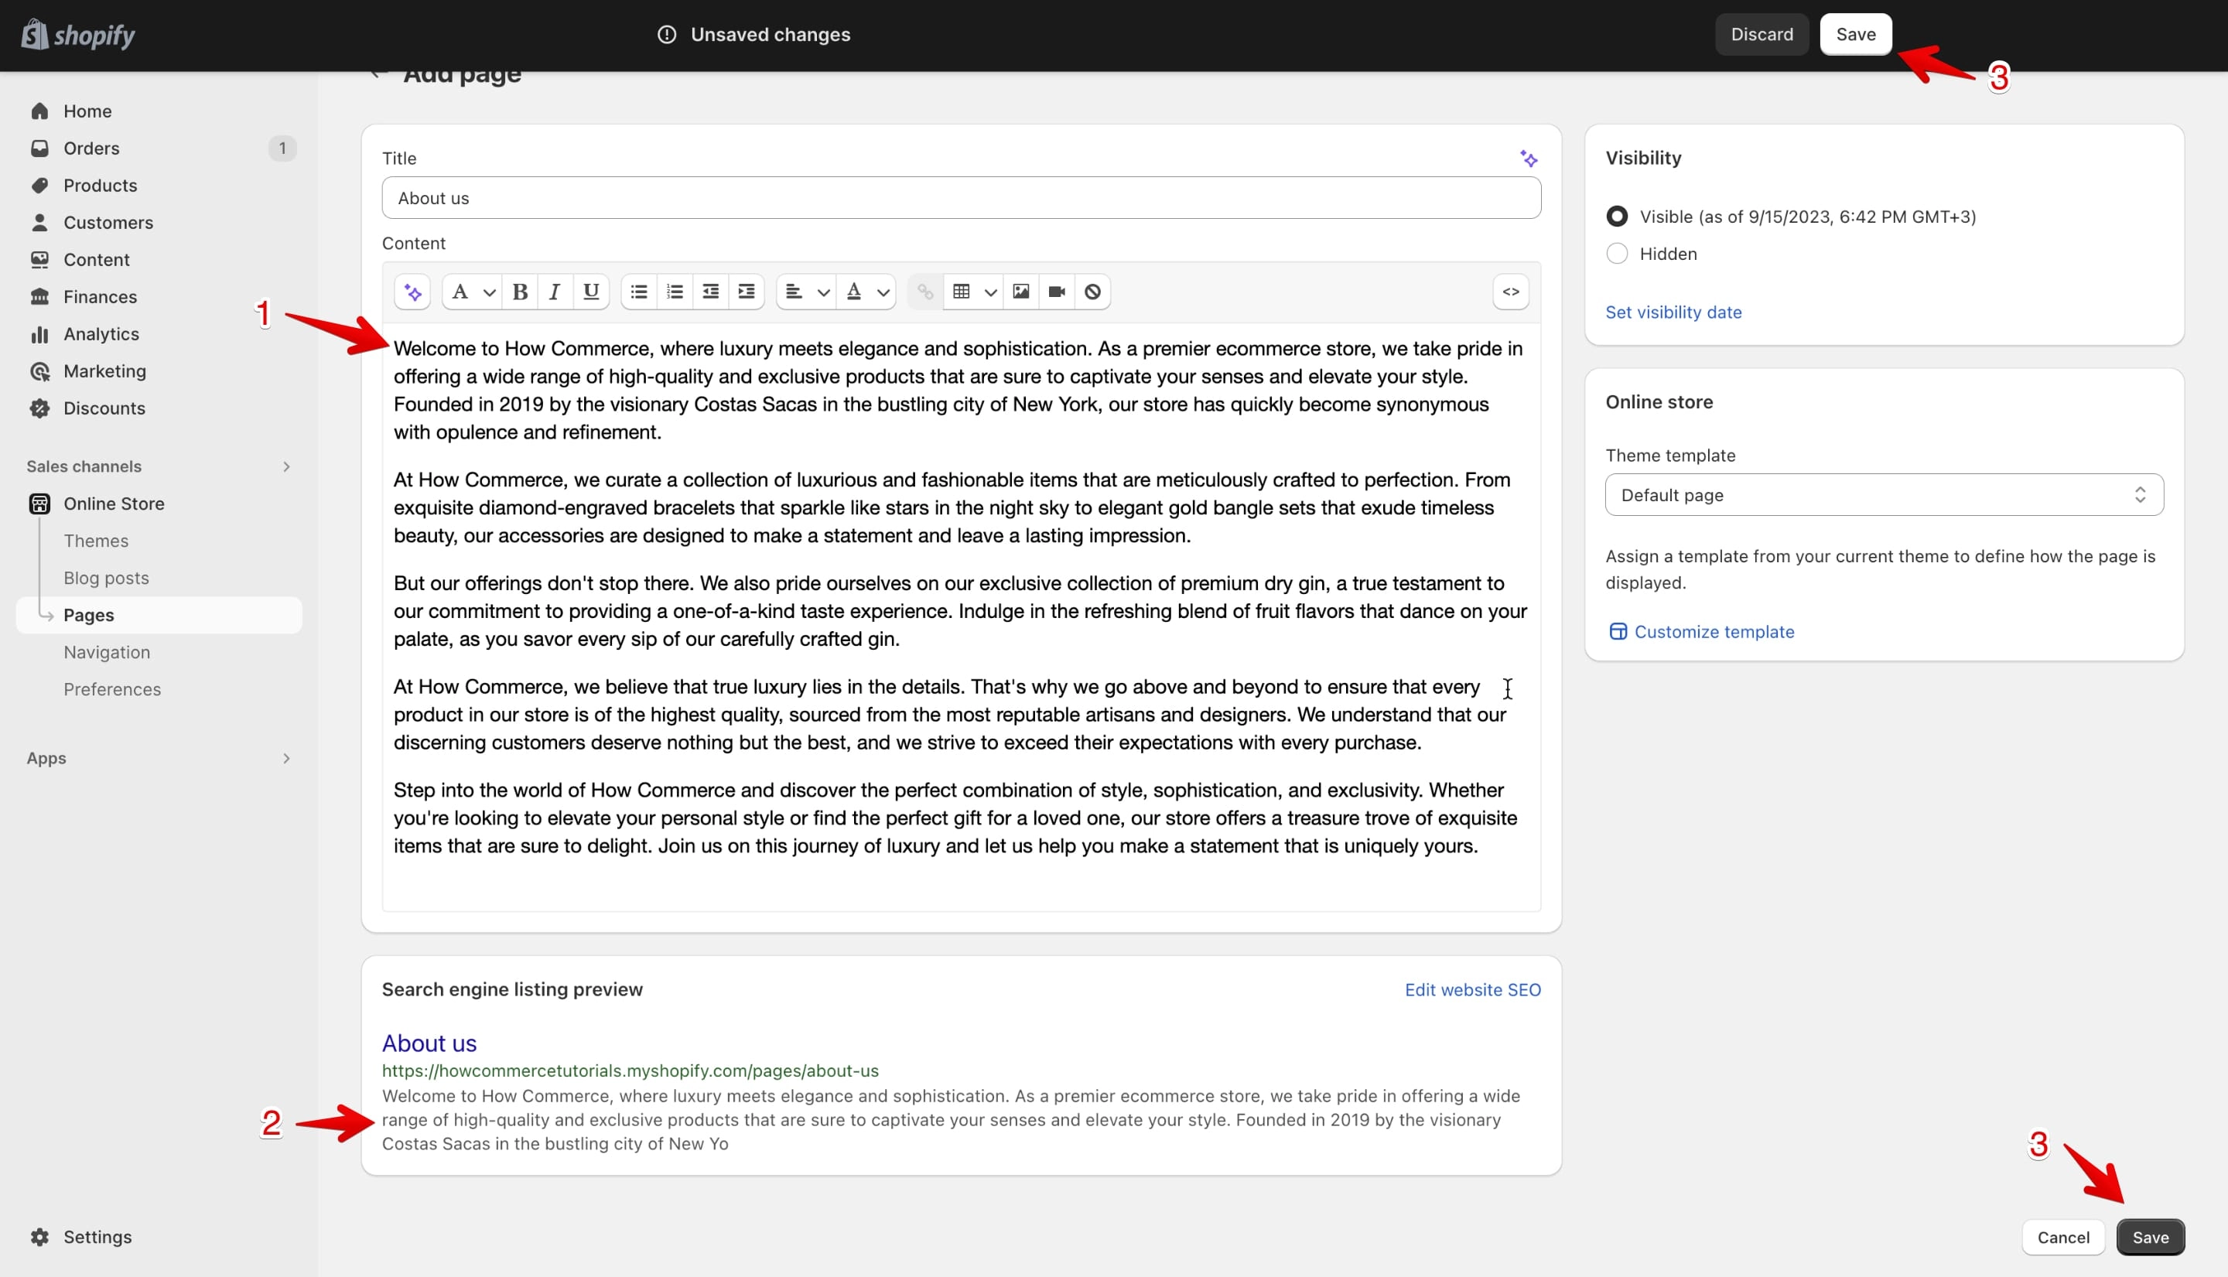This screenshot has width=2228, height=1277.
Task: Toggle italic formatting
Action: coord(555,292)
